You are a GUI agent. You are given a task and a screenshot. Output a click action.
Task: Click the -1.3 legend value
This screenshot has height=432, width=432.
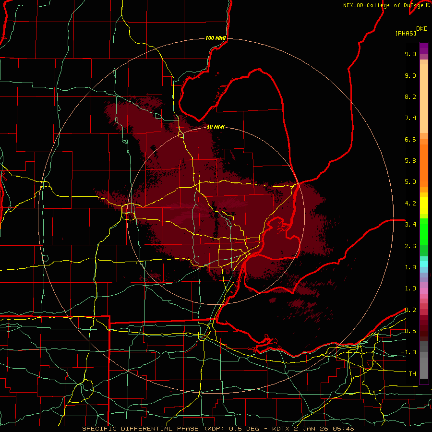click(408, 352)
